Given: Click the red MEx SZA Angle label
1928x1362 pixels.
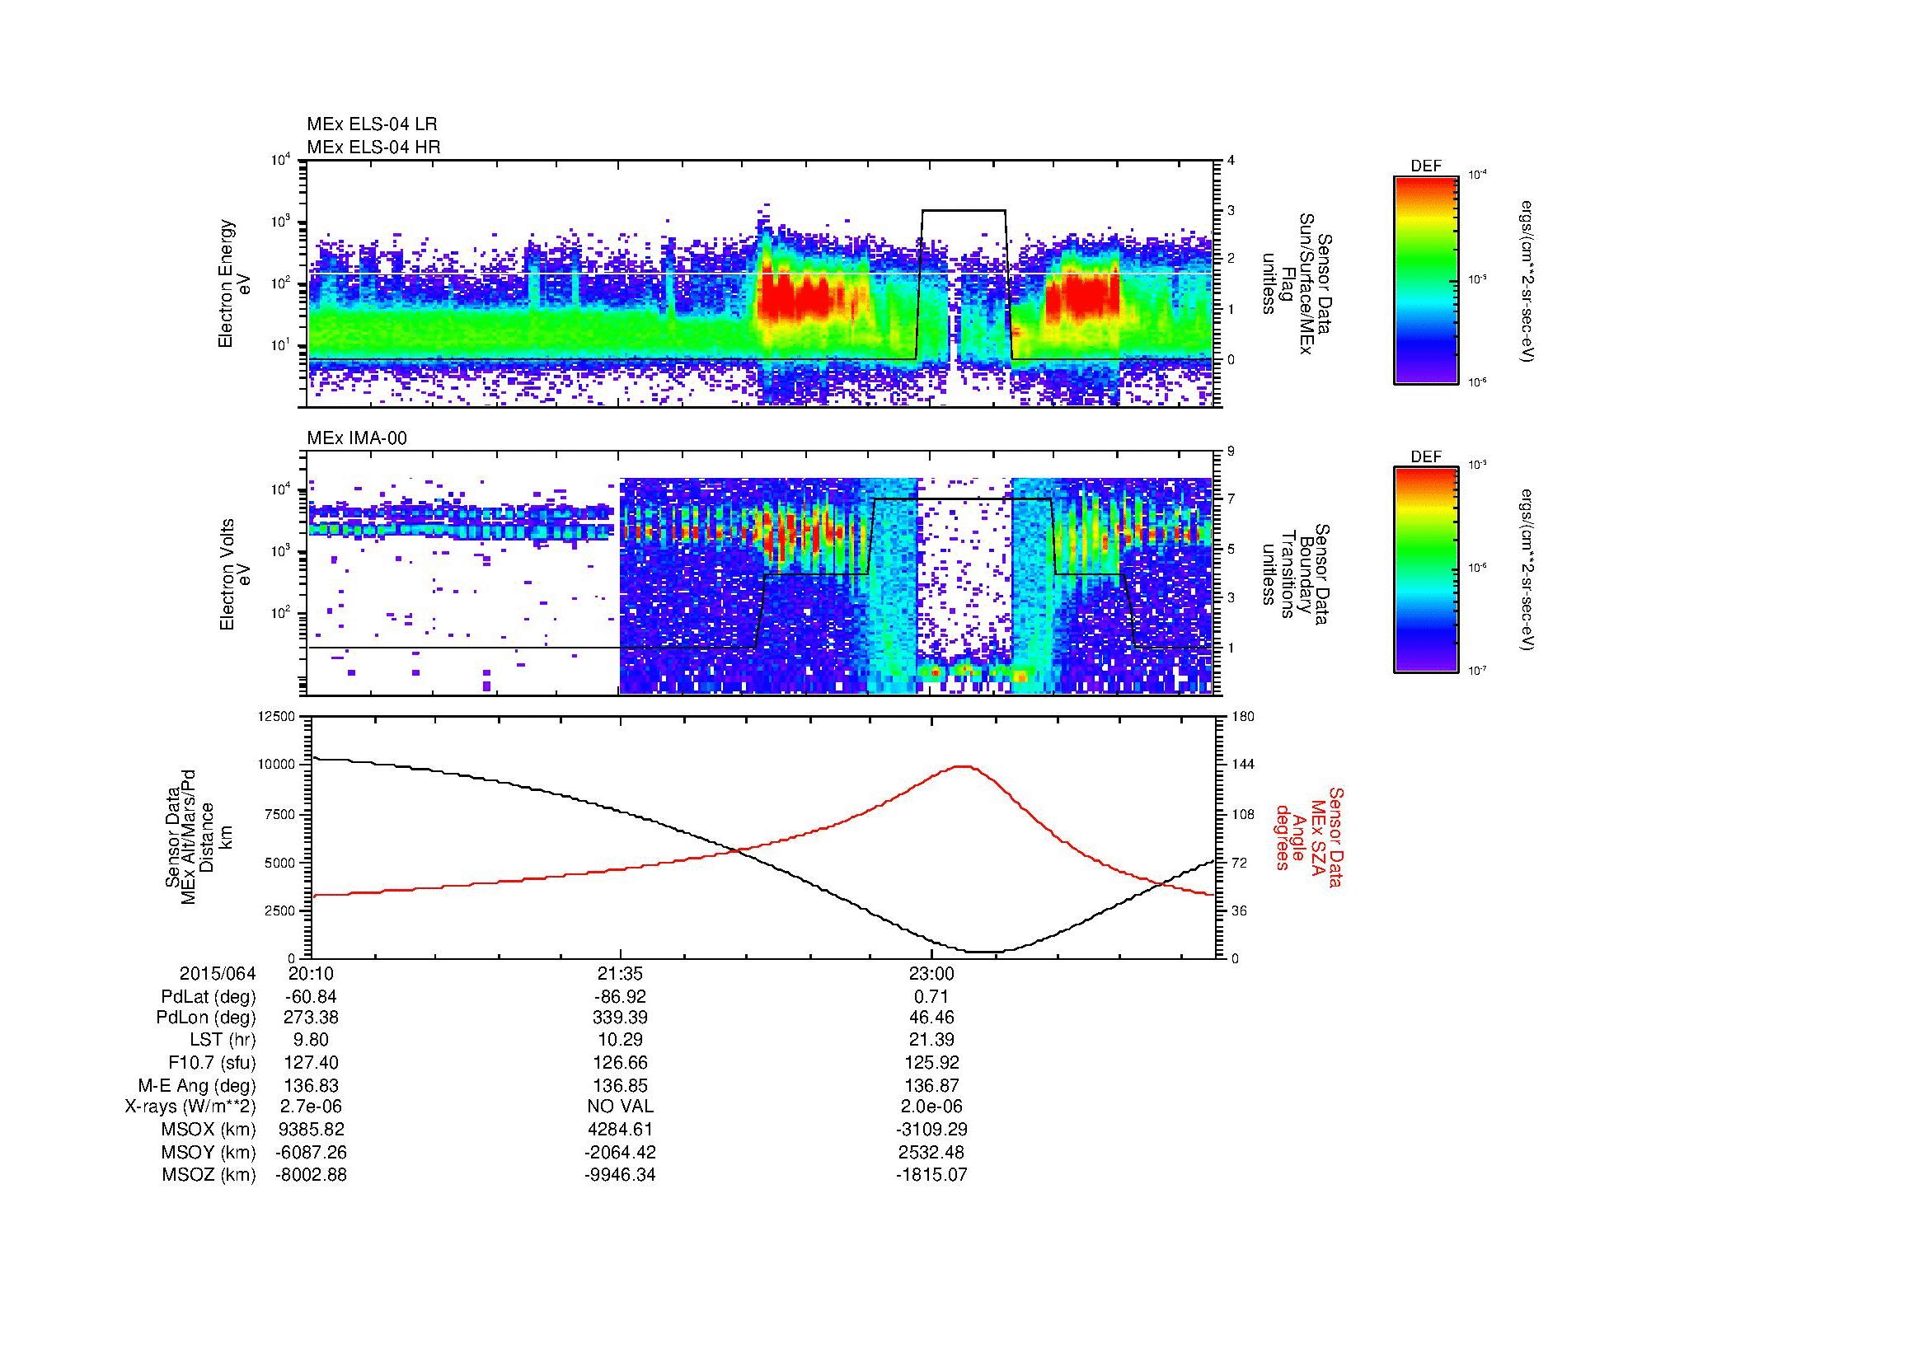Looking at the screenshot, I should 1309,836.
